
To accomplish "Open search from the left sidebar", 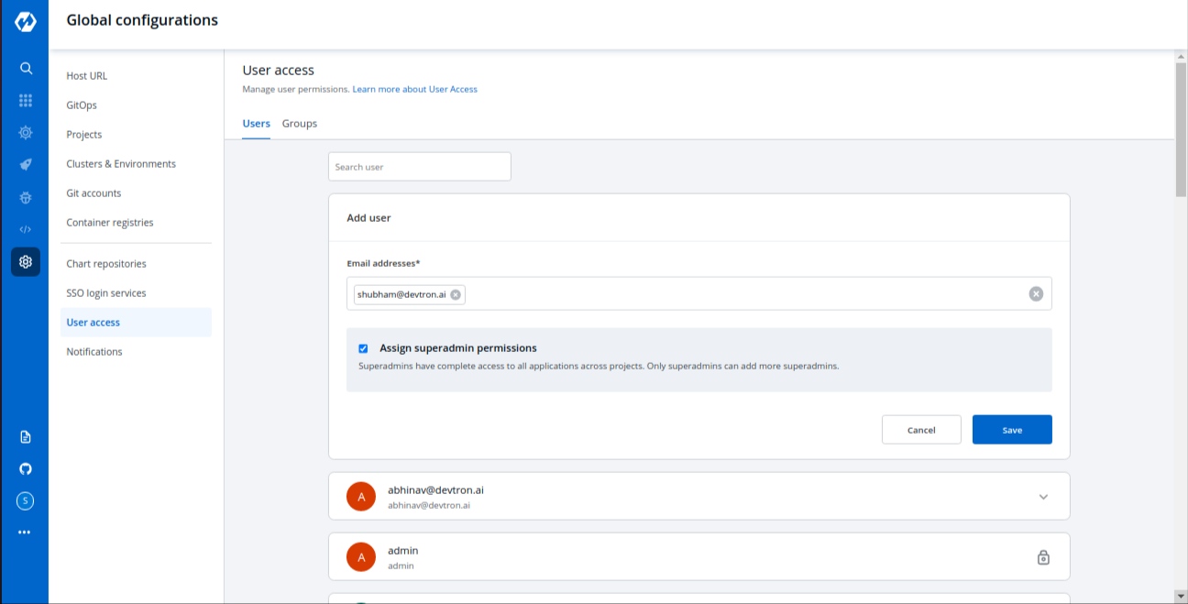I will point(26,68).
